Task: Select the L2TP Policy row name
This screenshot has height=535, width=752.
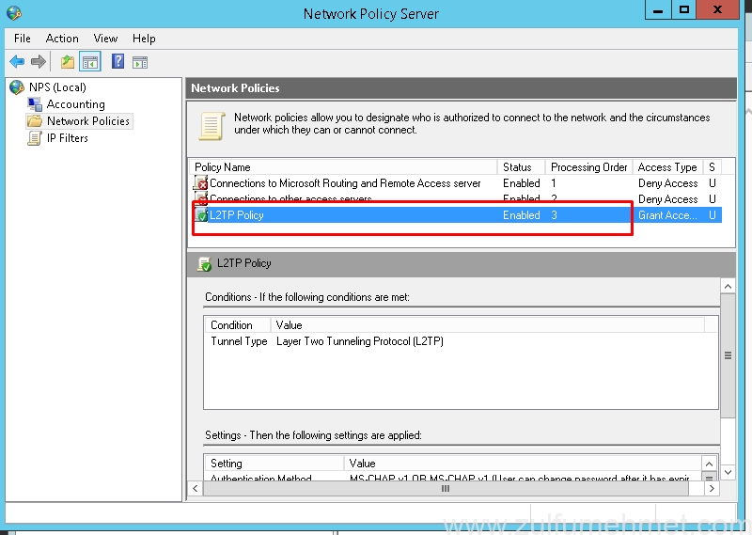Action: (x=237, y=215)
